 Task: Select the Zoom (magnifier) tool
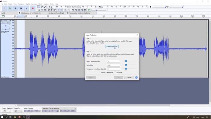click(39, 10)
